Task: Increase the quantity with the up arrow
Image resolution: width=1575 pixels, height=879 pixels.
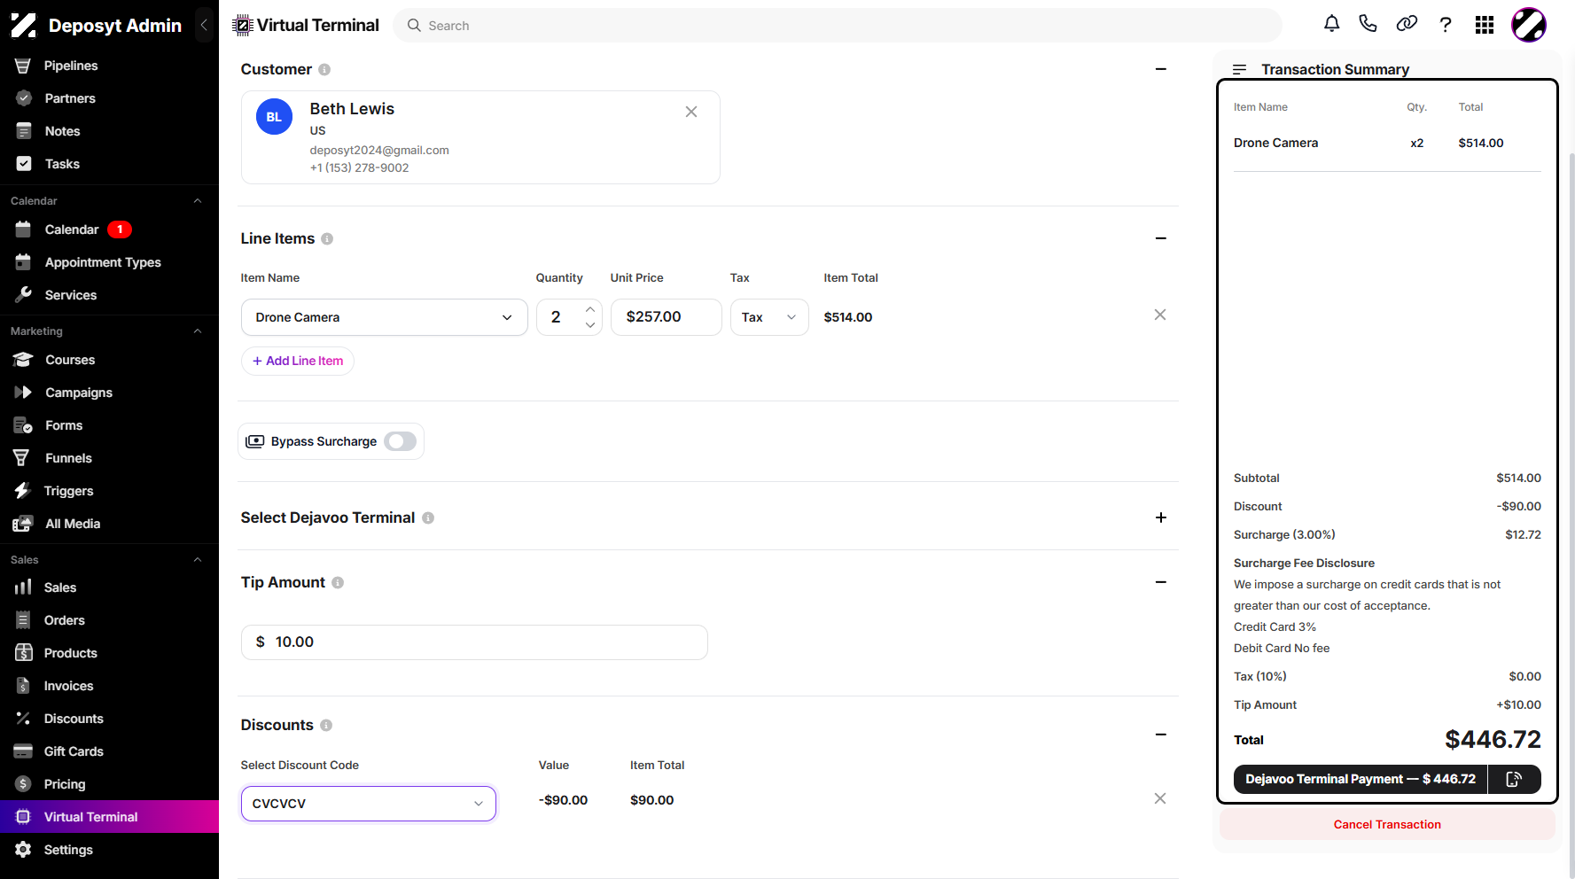Action: (x=590, y=309)
